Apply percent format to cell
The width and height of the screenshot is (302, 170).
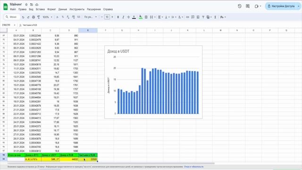tap(63, 17)
